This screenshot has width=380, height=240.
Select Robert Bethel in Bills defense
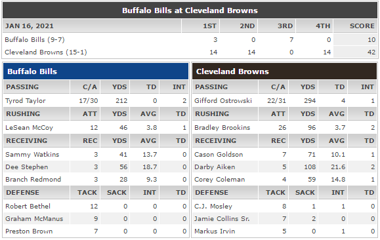(28, 207)
